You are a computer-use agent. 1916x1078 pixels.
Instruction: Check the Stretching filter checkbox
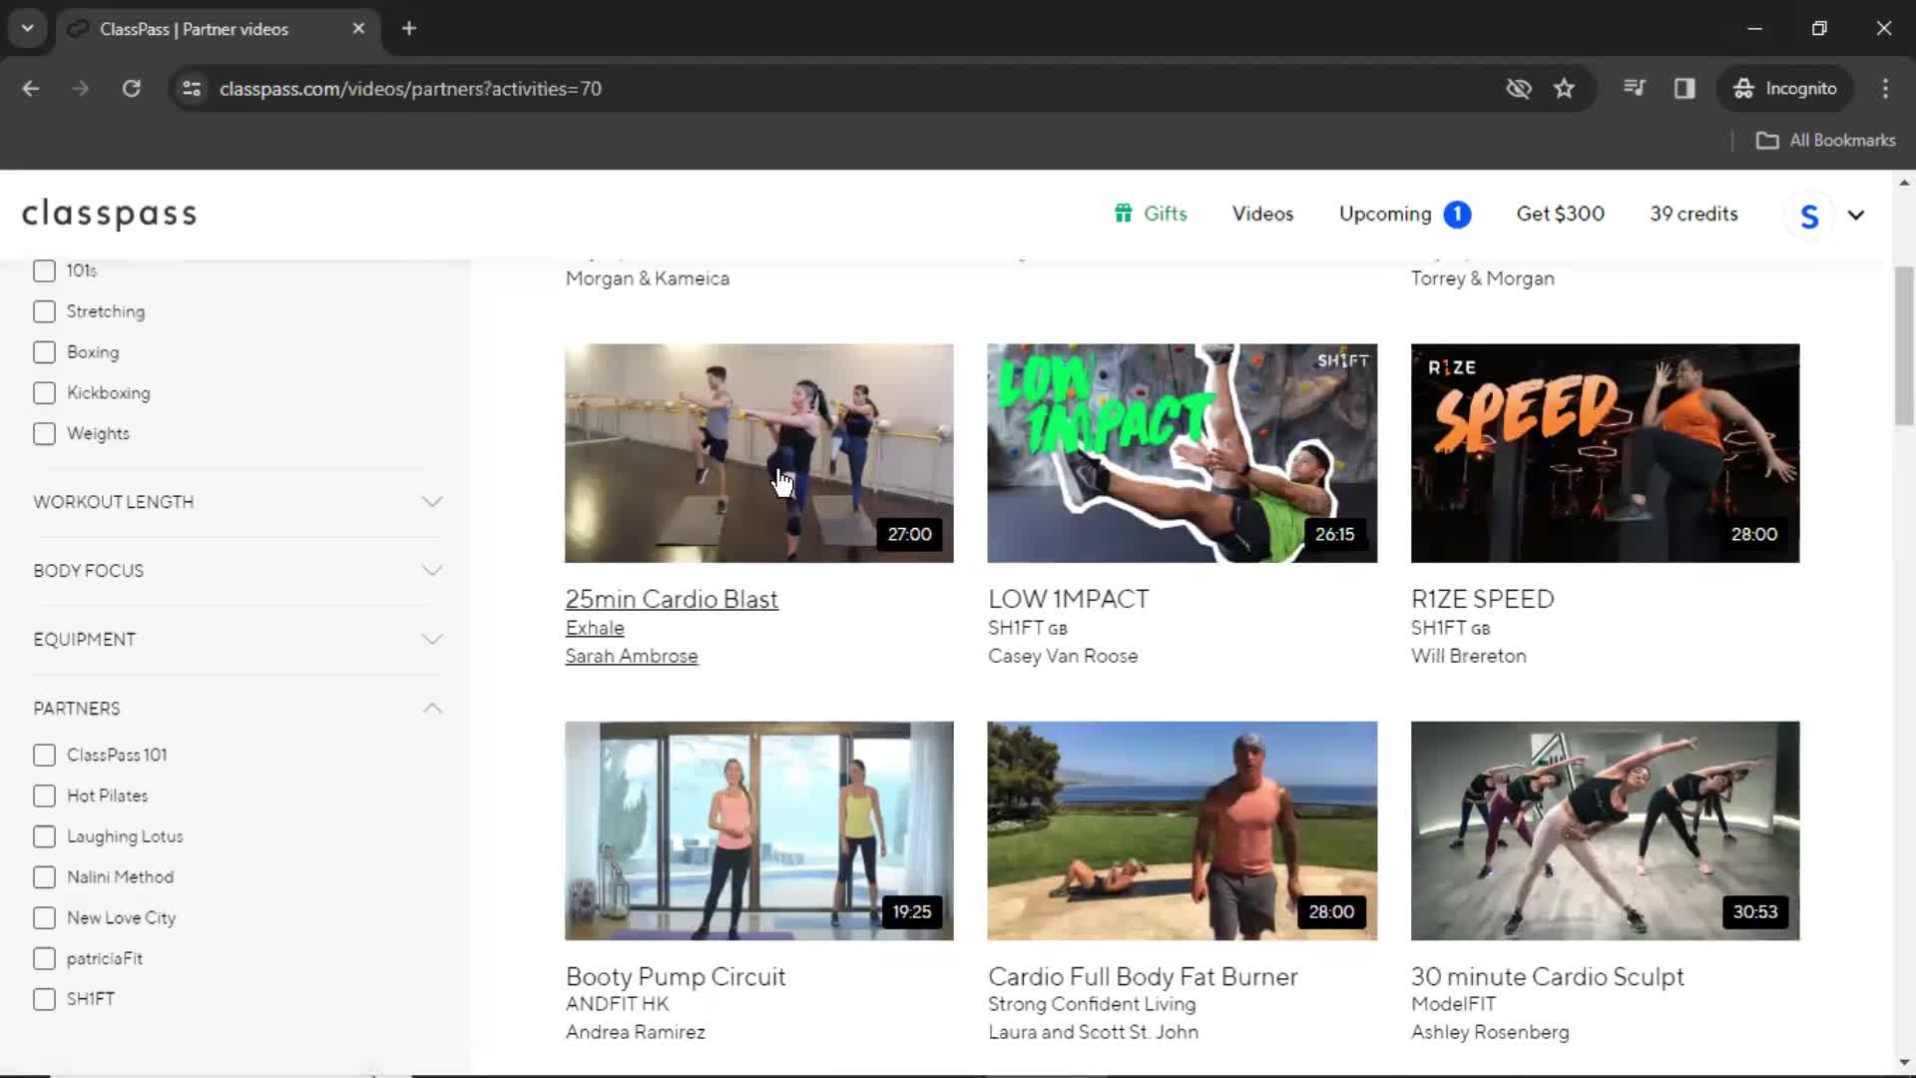(44, 311)
